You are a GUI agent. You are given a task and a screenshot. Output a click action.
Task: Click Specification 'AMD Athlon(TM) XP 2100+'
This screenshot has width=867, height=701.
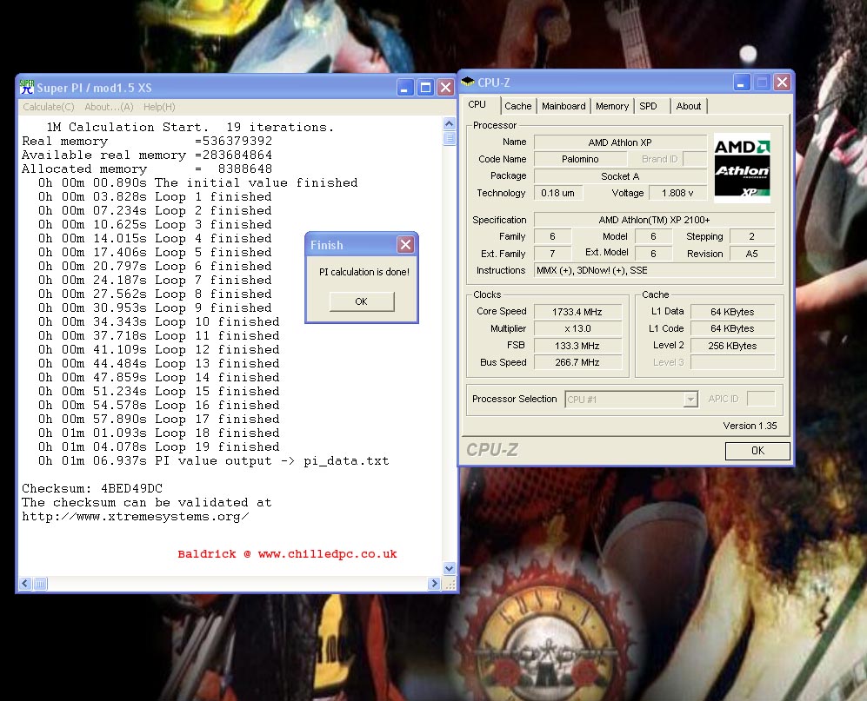[654, 220]
